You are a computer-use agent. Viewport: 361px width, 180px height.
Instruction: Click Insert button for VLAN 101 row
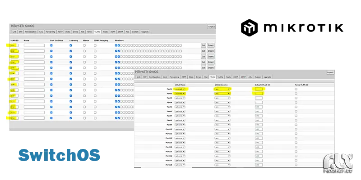pyautogui.click(x=210, y=45)
